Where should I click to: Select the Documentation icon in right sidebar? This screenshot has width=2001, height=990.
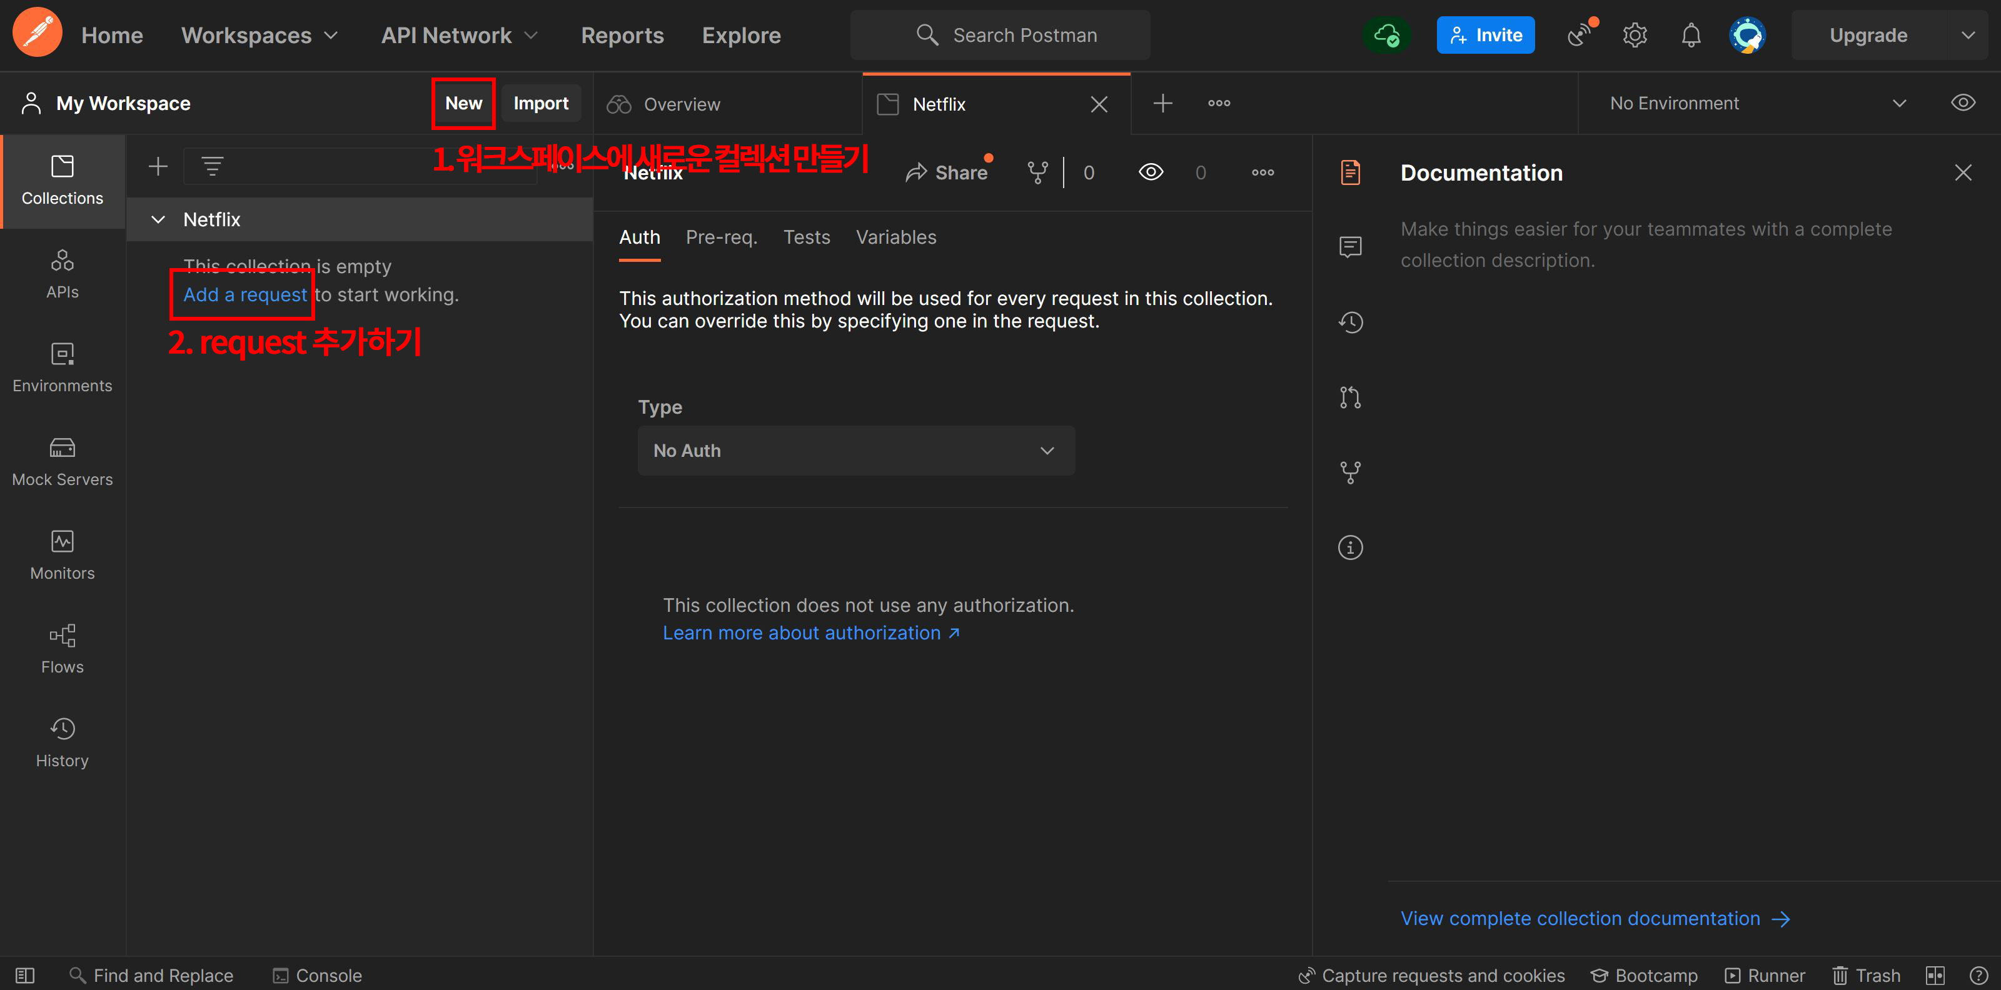point(1350,172)
